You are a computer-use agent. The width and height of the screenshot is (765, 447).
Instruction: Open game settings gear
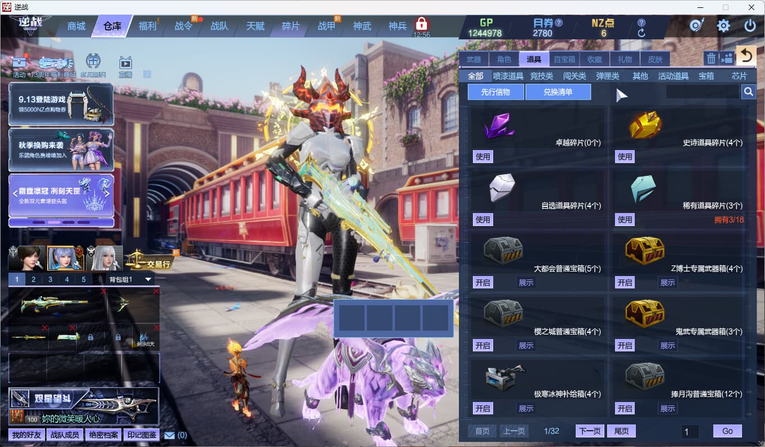click(723, 25)
